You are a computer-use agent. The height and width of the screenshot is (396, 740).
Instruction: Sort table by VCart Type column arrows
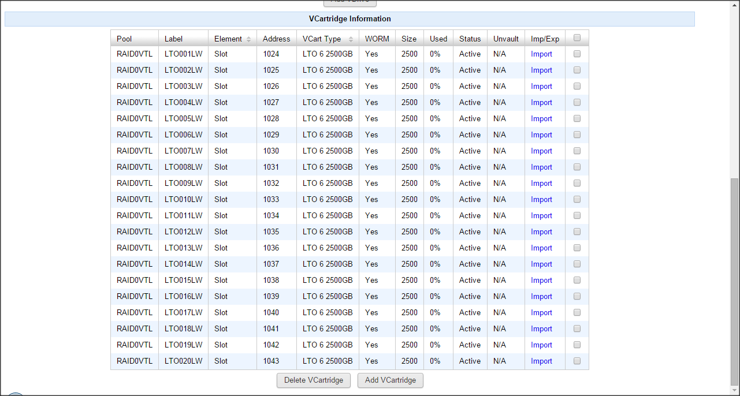tap(351, 39)
